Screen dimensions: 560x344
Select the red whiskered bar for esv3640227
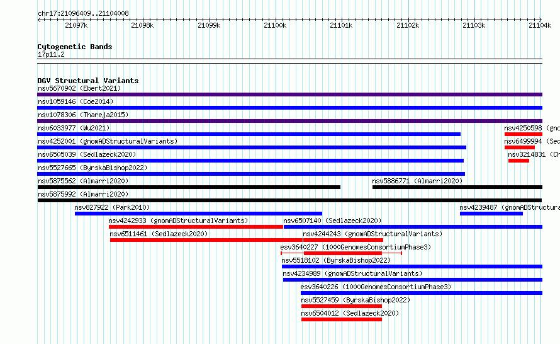pos(342,253)
